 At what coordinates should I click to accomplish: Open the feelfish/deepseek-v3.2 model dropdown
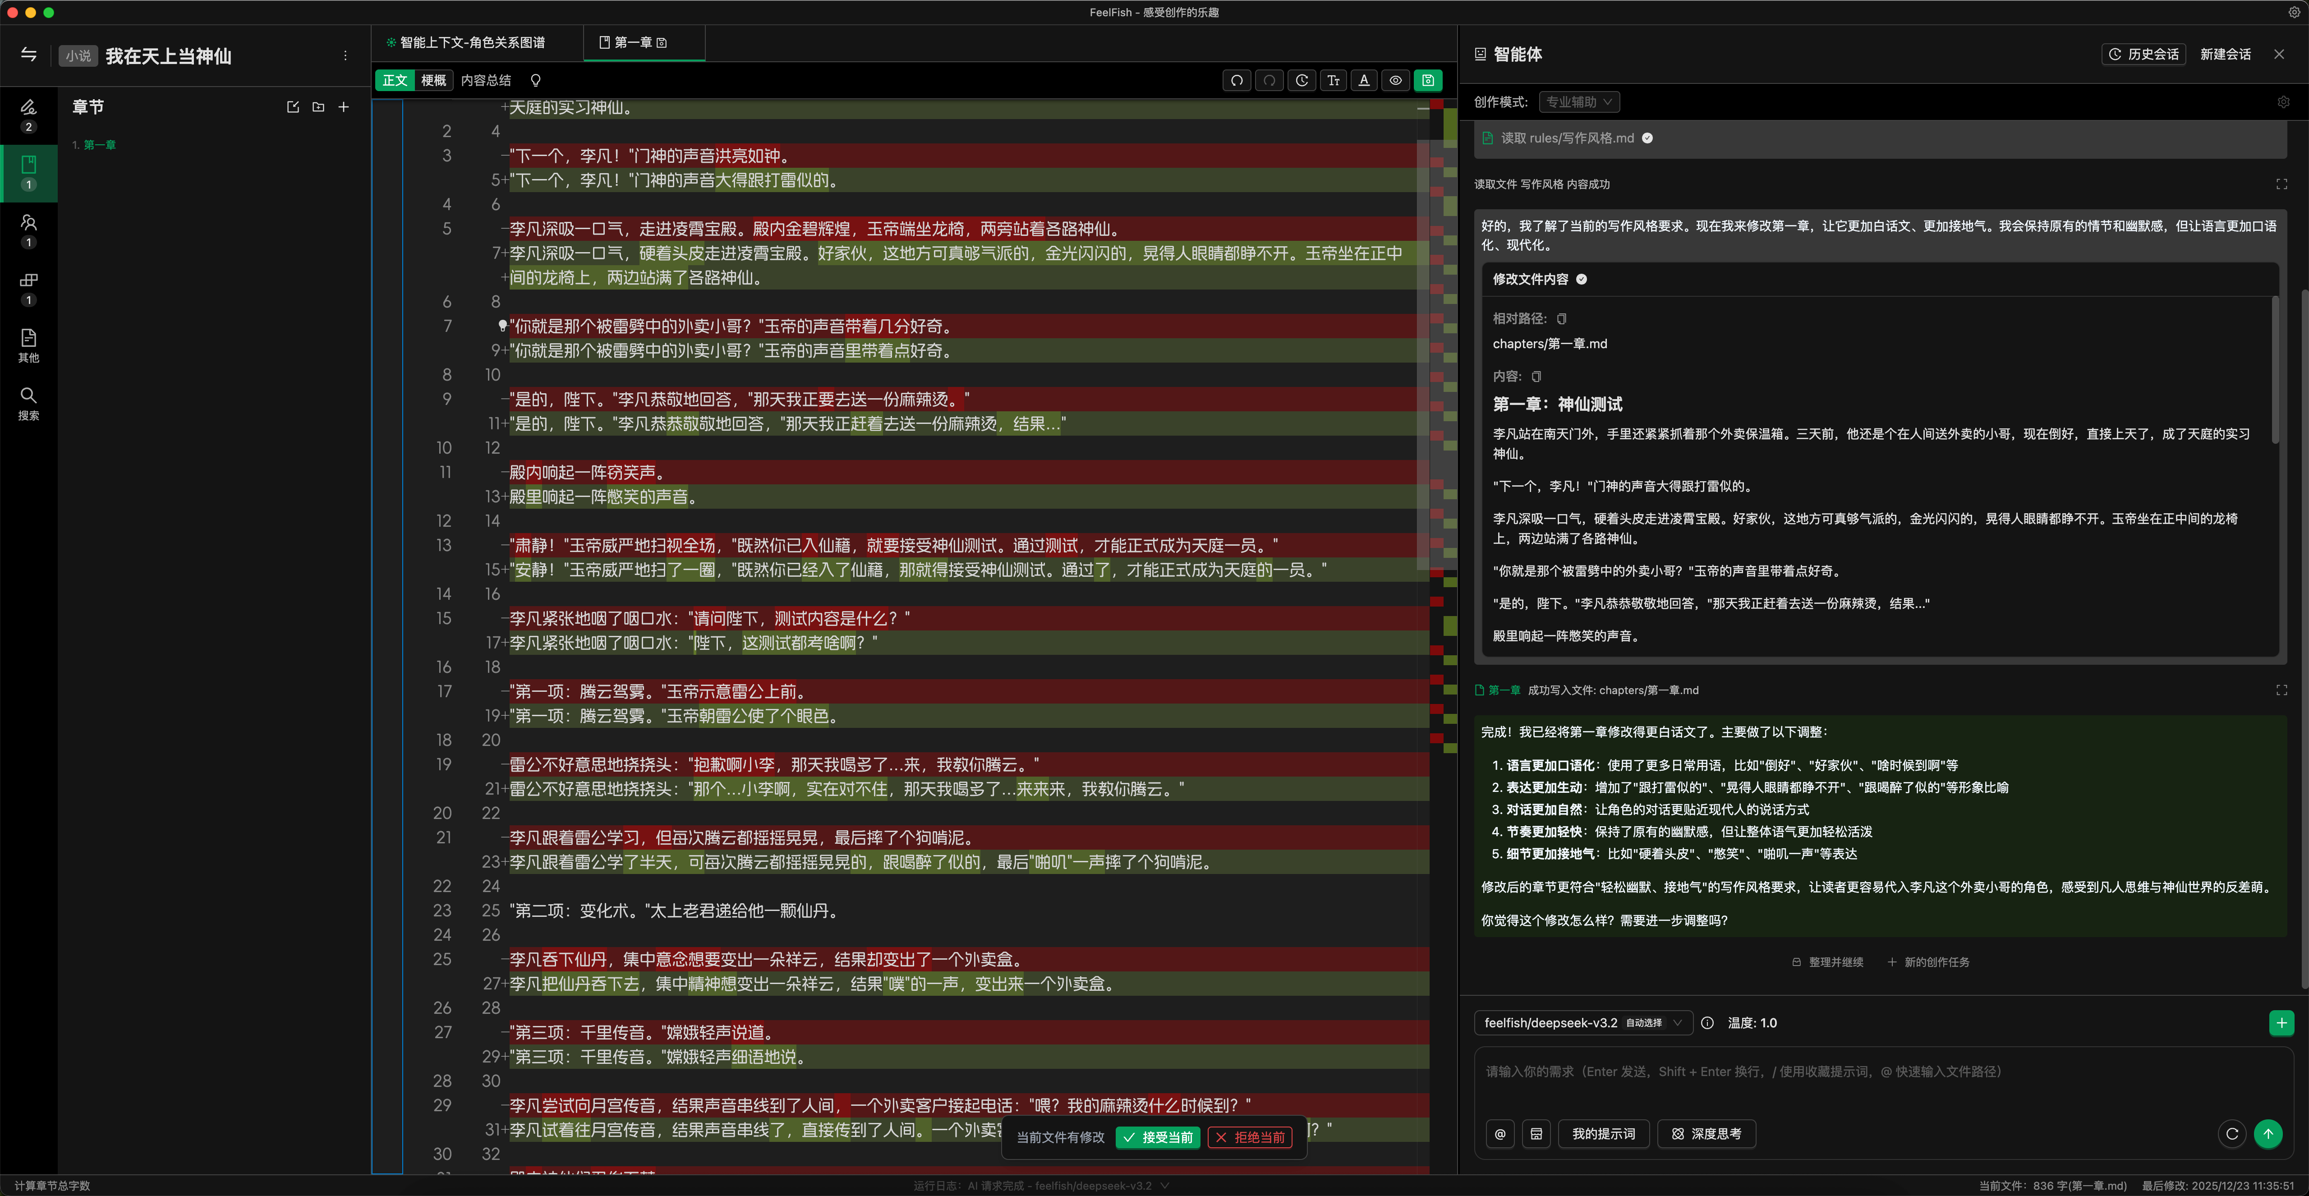1582,1023
